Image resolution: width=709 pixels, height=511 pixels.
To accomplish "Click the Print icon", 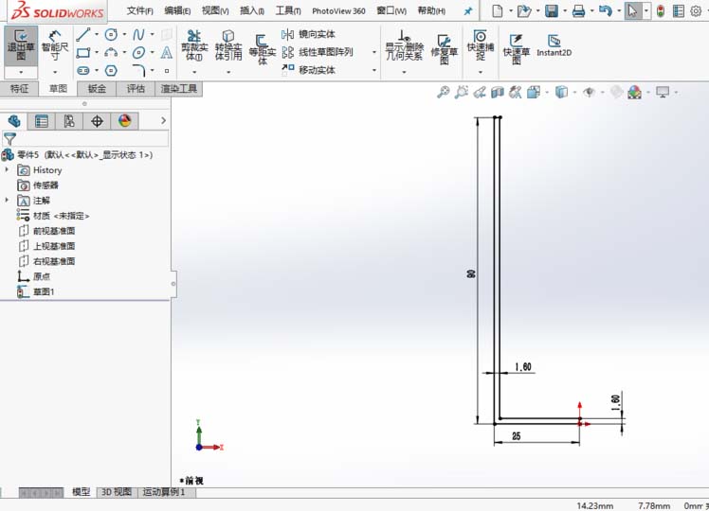I will click(x=578, y=10).
